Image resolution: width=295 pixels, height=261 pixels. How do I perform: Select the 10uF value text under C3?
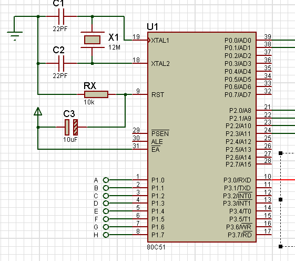tap(70, 140)
